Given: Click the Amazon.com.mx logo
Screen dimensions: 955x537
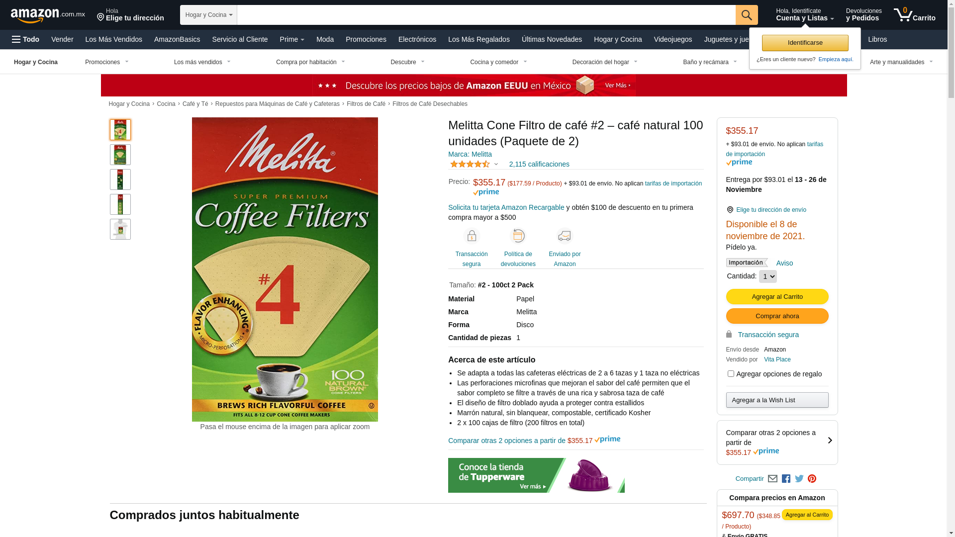Looking at the screenshot, I should coord(48,15).
